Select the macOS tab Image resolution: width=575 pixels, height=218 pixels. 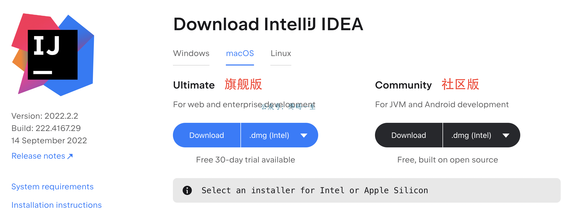240,53
